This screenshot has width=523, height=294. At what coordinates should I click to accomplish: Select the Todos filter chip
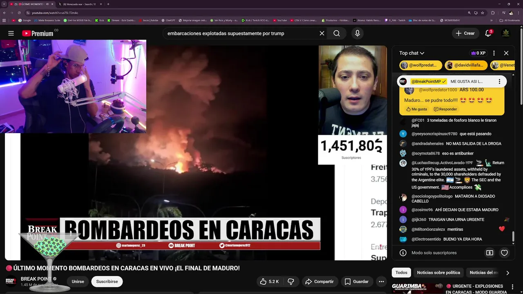coord(401,272)
